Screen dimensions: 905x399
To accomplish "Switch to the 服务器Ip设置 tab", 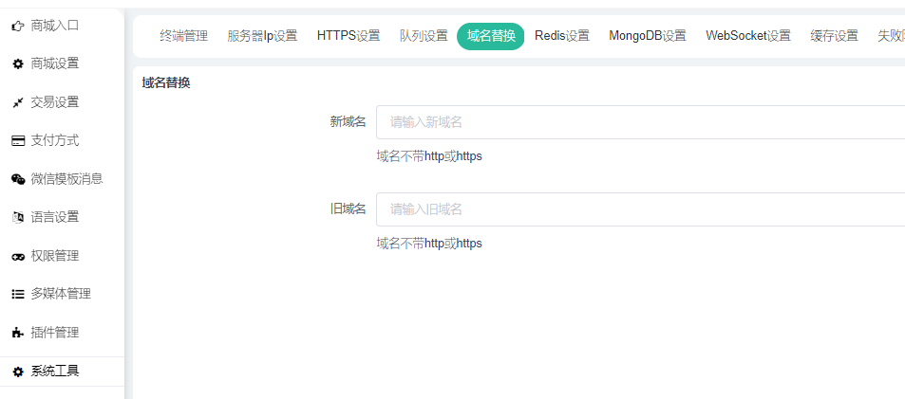I will (x=262, y=36).
